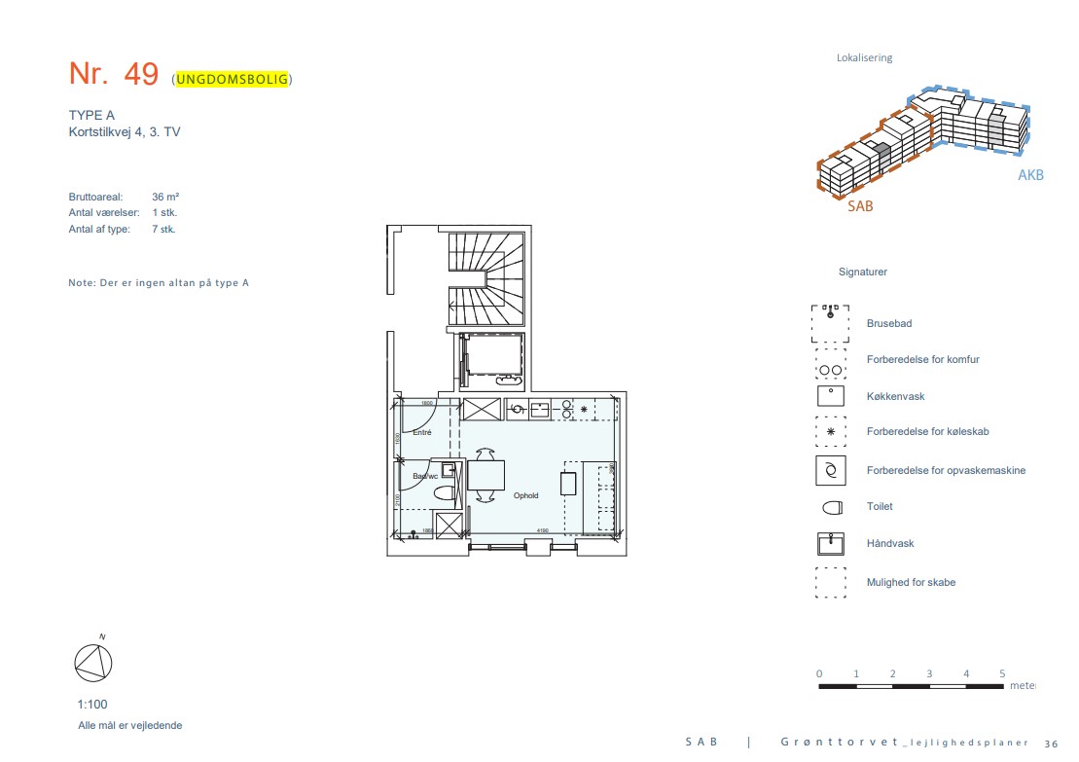Select the Entré room label

(x=421, y=432)
